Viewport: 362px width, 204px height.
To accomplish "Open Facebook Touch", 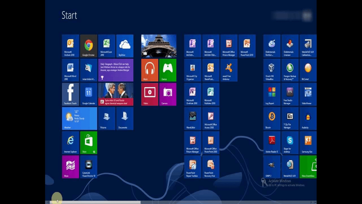I will pyautogui.click(x=70, y=94).
